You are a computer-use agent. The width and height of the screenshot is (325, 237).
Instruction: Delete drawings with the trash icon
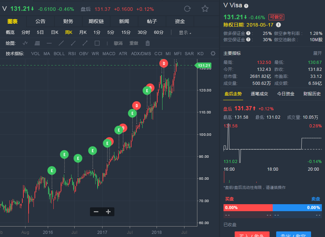click(x=148, y=43)
